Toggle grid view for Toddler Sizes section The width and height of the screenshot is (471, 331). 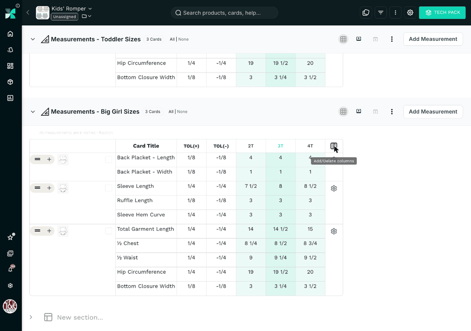click(343, 39)
